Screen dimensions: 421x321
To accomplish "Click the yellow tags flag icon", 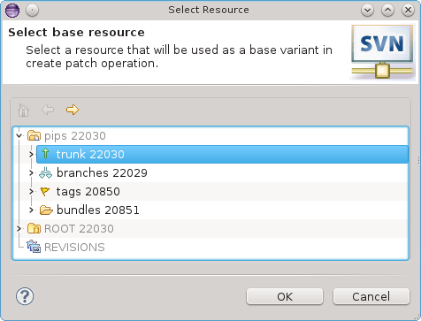I will (x=45, y=192).
